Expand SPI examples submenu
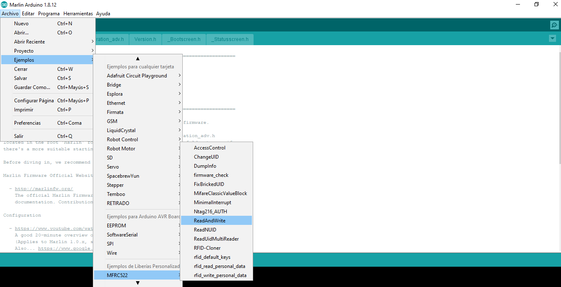This screenshot has width=561, height=287. click(x=138, y=244)
